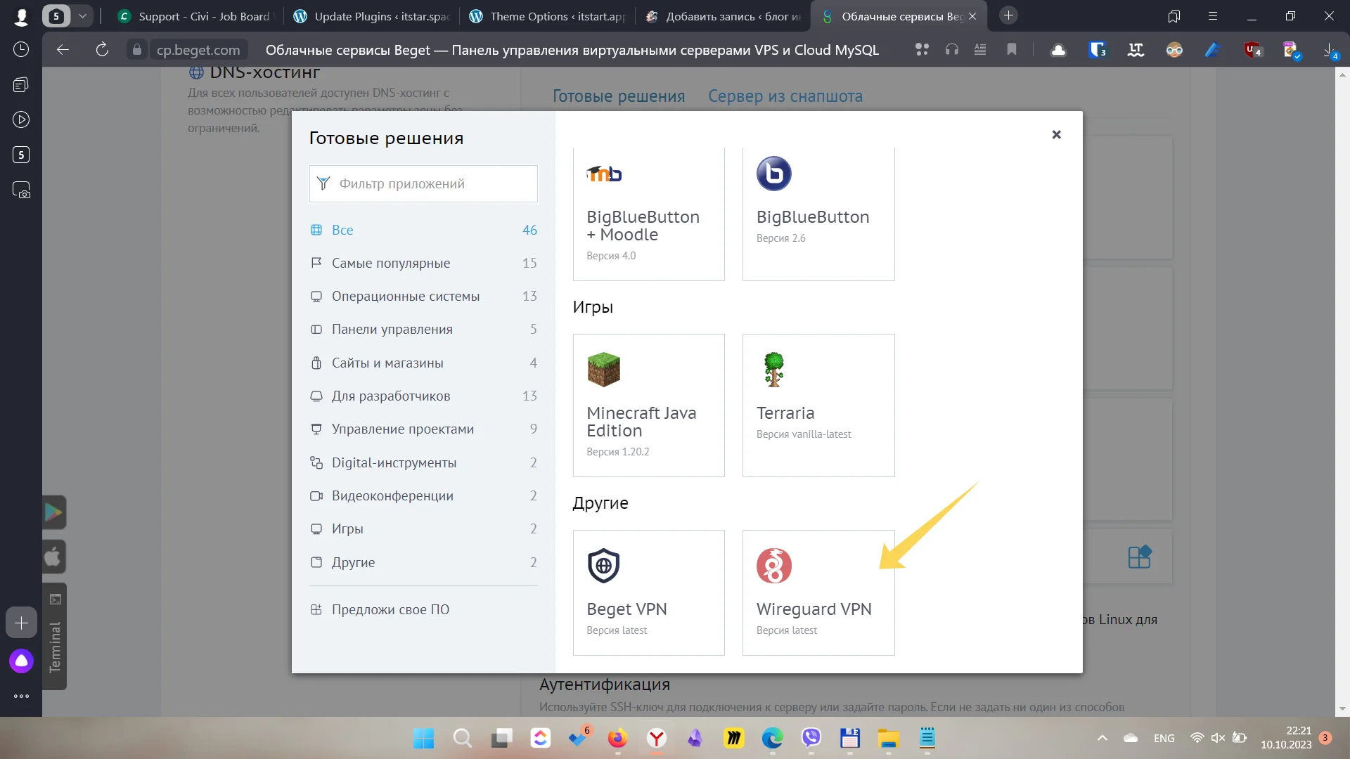
Task: Open reader mode icon in address bar
Action: click(x=980, y=50)
